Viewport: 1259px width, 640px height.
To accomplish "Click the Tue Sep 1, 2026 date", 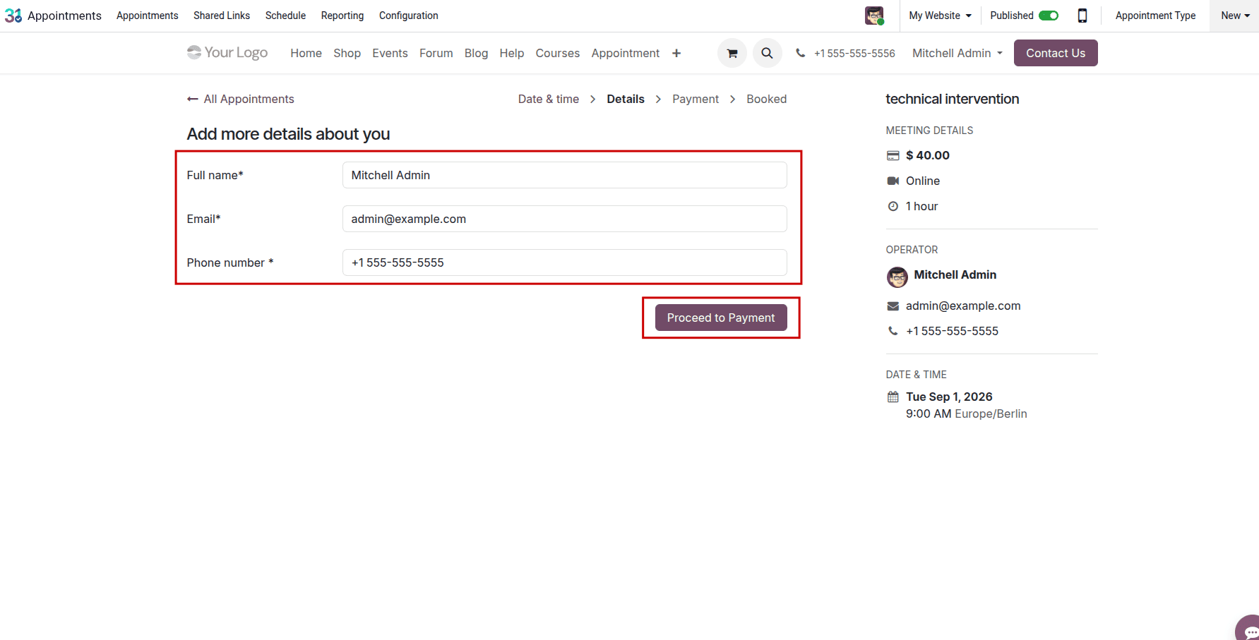I will click(949, 397).
